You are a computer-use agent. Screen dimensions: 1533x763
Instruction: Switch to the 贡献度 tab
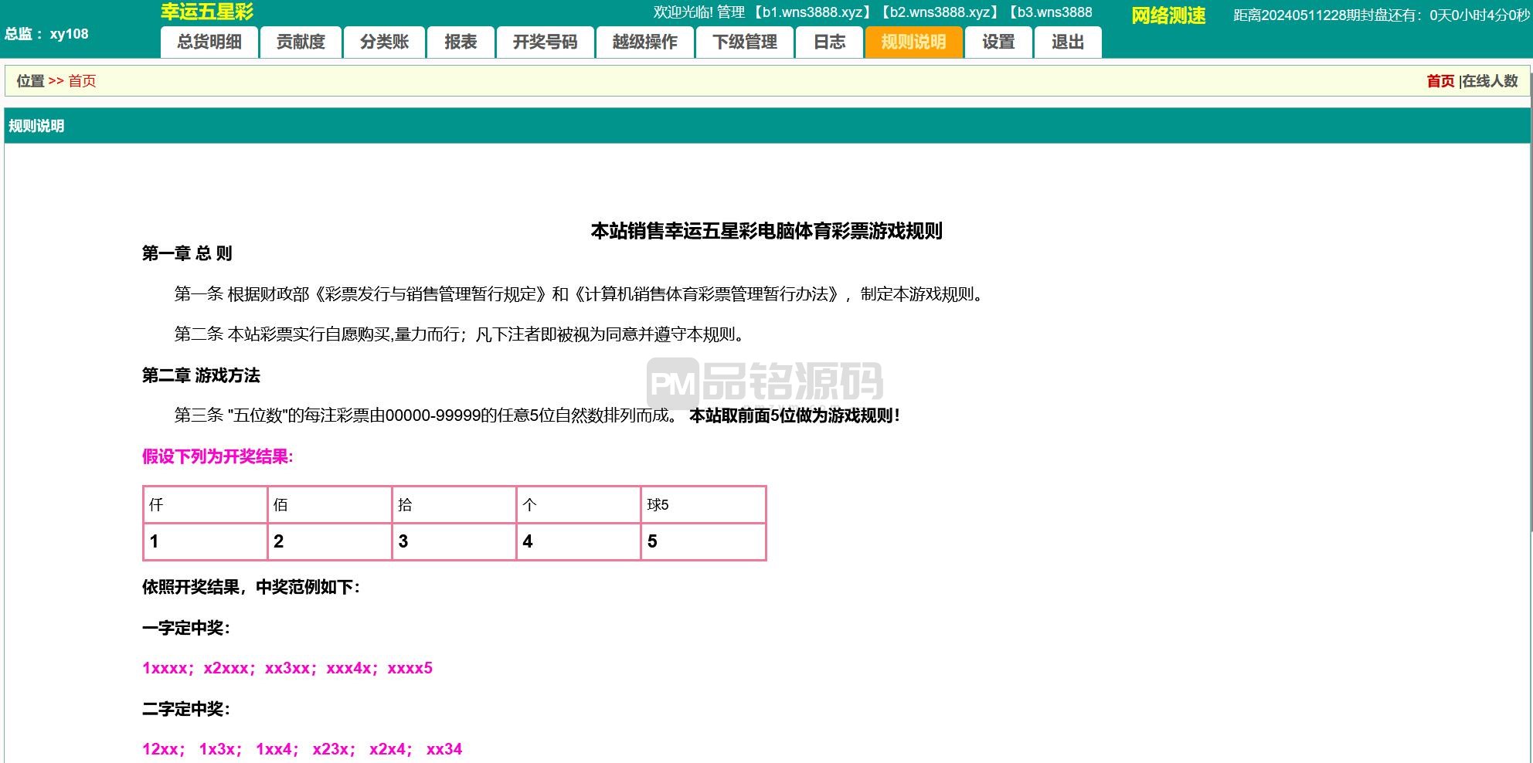301,42
